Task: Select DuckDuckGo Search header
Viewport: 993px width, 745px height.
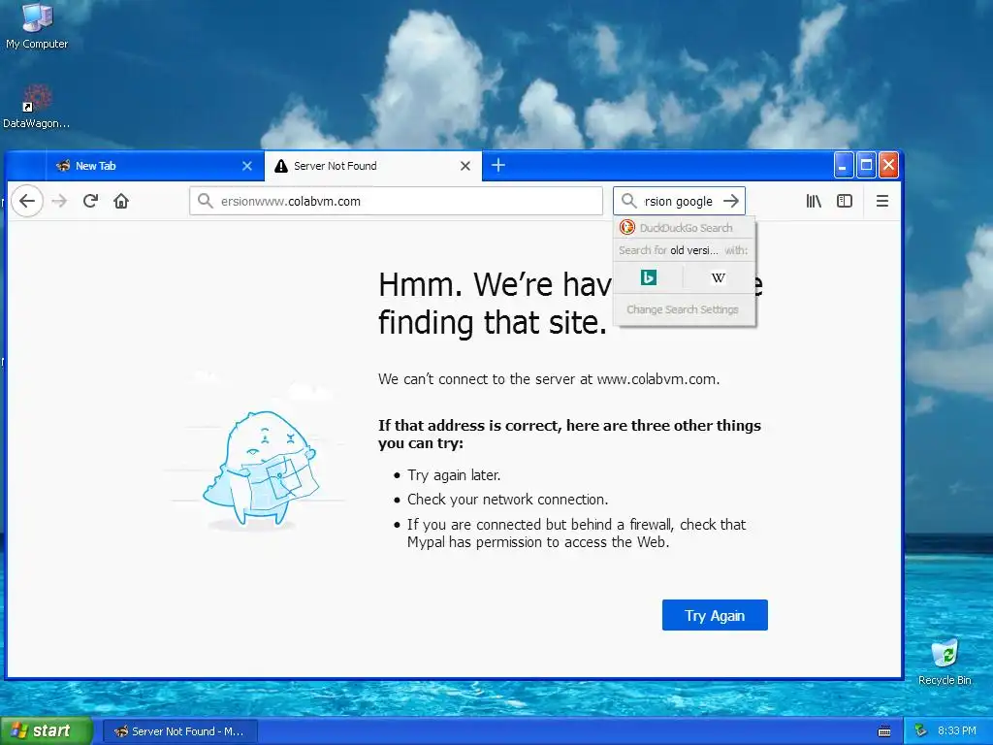Action: pyautogui.click(x=684, y=227)
